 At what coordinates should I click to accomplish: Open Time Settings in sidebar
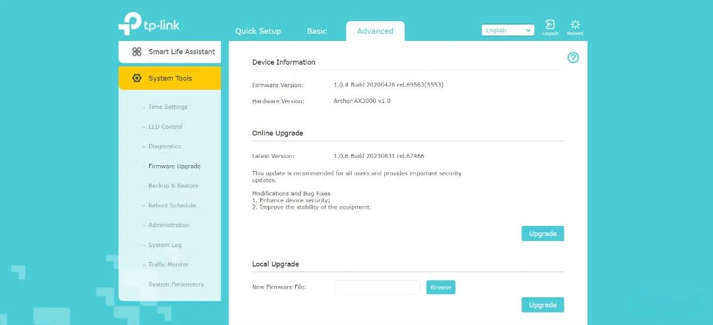coord(168,107)
